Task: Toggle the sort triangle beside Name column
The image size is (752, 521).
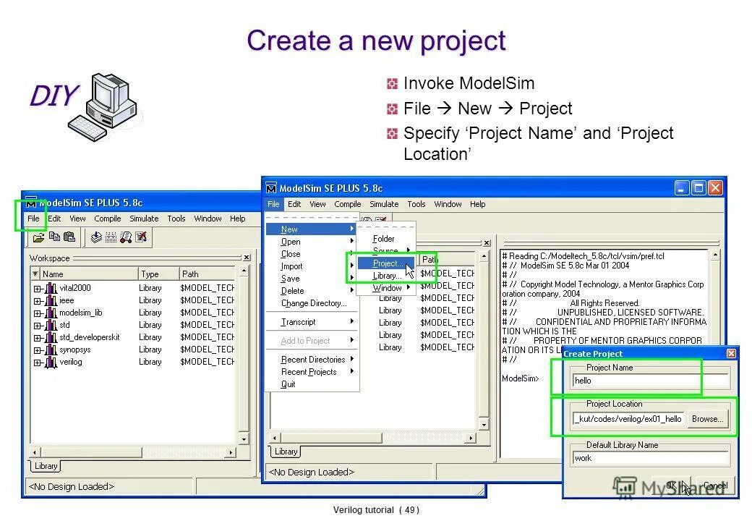Action: click(x=35, y=274)
